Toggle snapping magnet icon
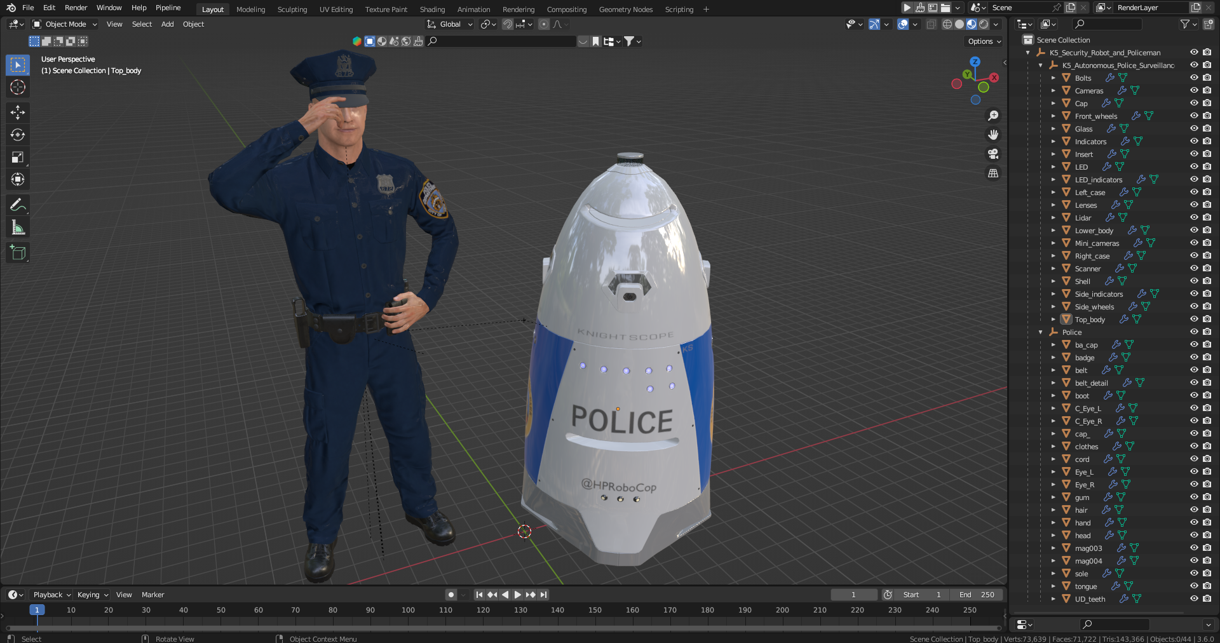Screen dimensions: 1220x643 click(x=507, y=24)
